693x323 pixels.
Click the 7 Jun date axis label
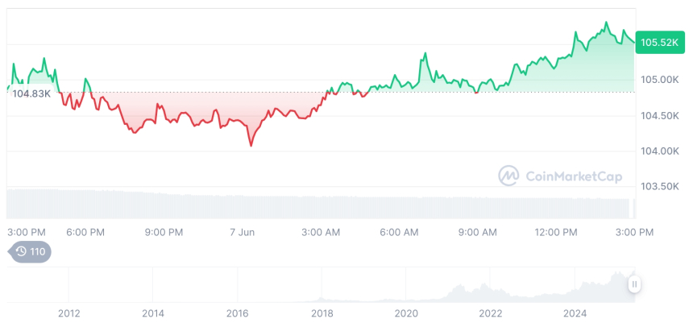242,232
